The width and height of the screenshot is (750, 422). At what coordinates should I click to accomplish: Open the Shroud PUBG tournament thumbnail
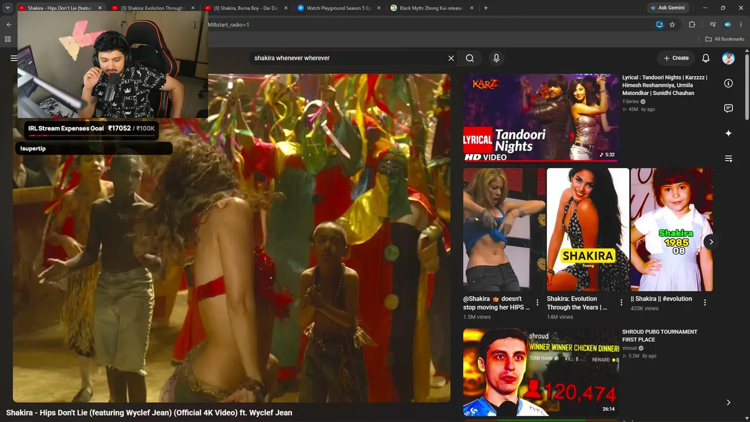tap(540, 372)
